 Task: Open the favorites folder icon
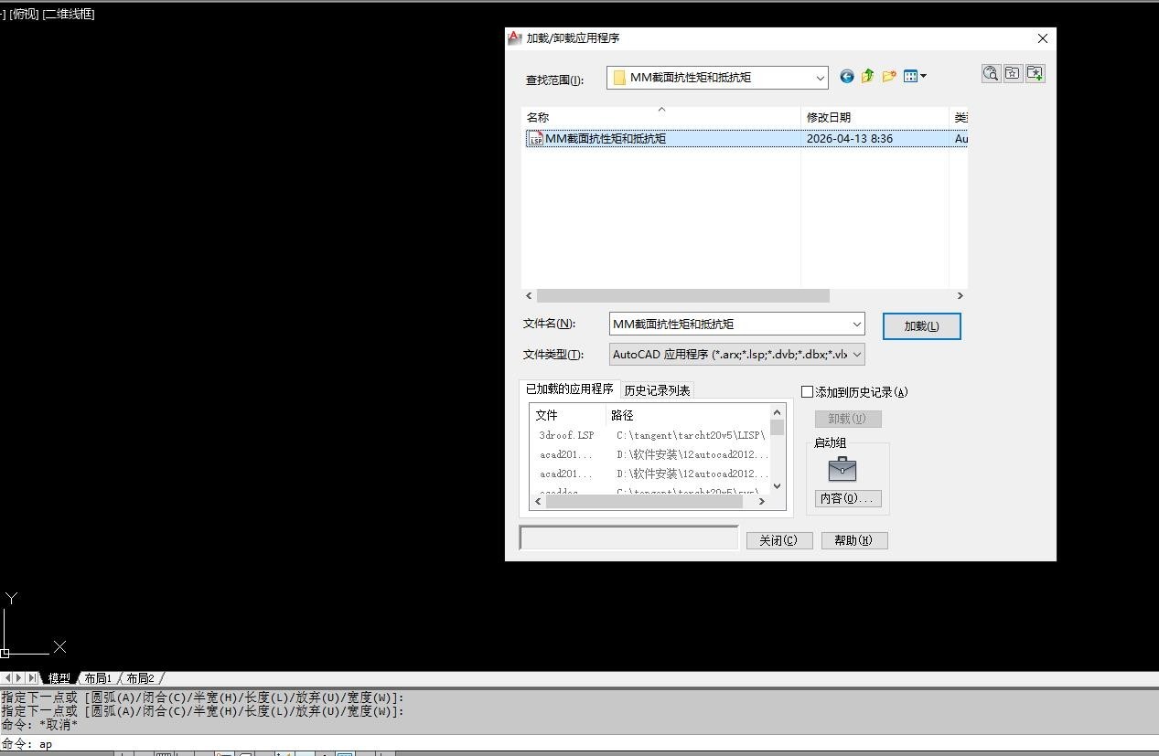[x=1013, y=74]
